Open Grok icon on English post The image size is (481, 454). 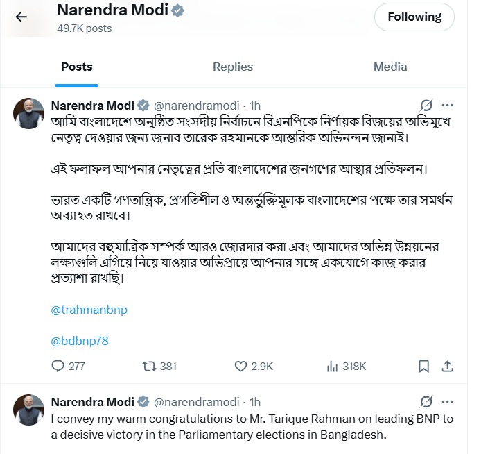coord(427,402)
